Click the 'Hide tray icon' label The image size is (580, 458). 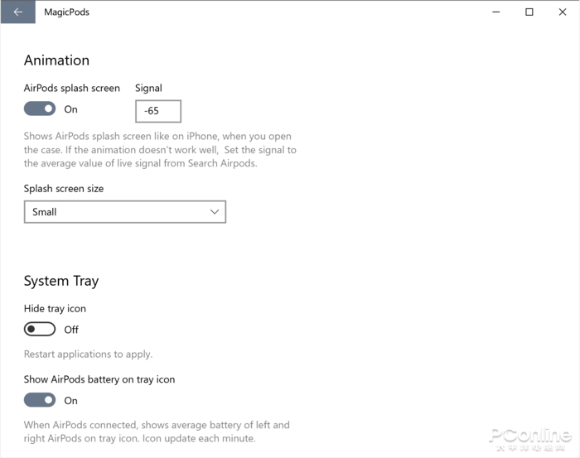click(55, 309)
